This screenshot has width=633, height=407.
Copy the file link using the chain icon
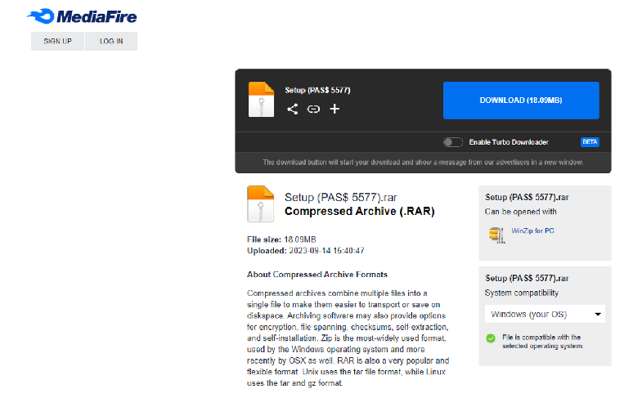(x=313, y=110)
